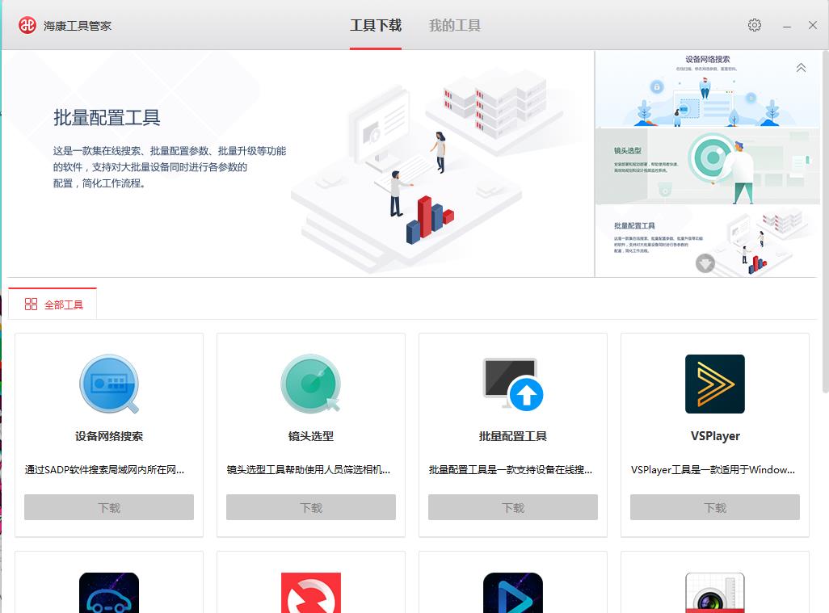The height and width of the screenshot is (613, 829).
Task: Click the blue car app icon
Action: [109, 593]
